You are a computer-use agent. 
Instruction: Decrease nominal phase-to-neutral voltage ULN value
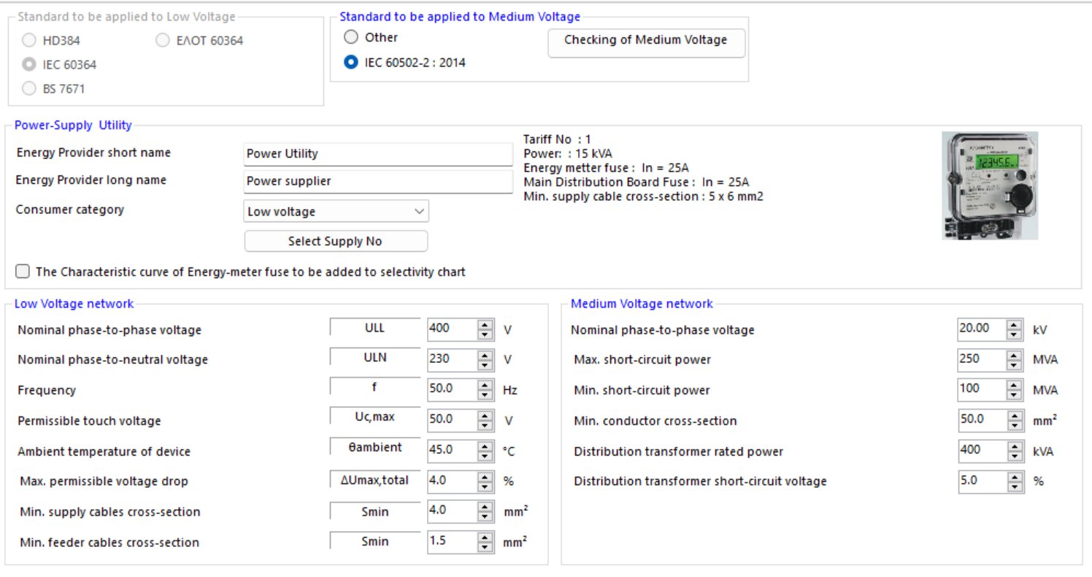[485, 364]
